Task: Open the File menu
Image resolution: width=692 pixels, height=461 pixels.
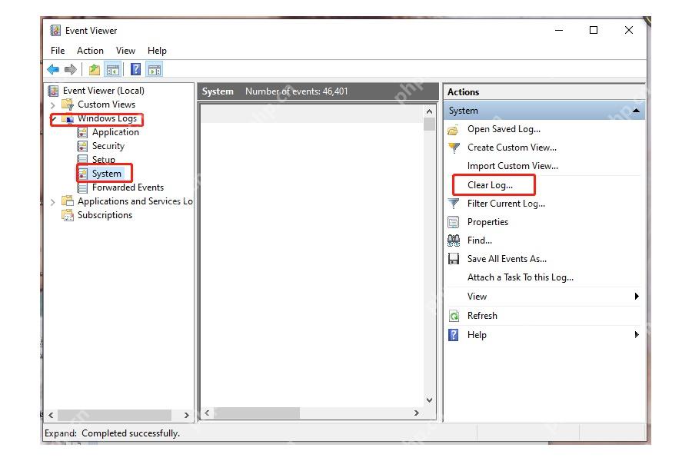Action: click(58, 51)
